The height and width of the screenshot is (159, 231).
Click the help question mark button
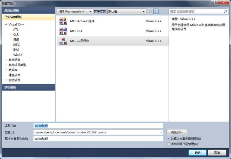[215, 2]
